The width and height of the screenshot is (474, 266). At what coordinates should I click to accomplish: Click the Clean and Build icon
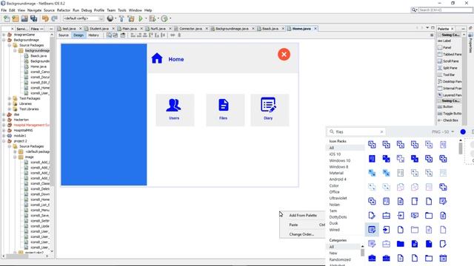pos(131,18)
